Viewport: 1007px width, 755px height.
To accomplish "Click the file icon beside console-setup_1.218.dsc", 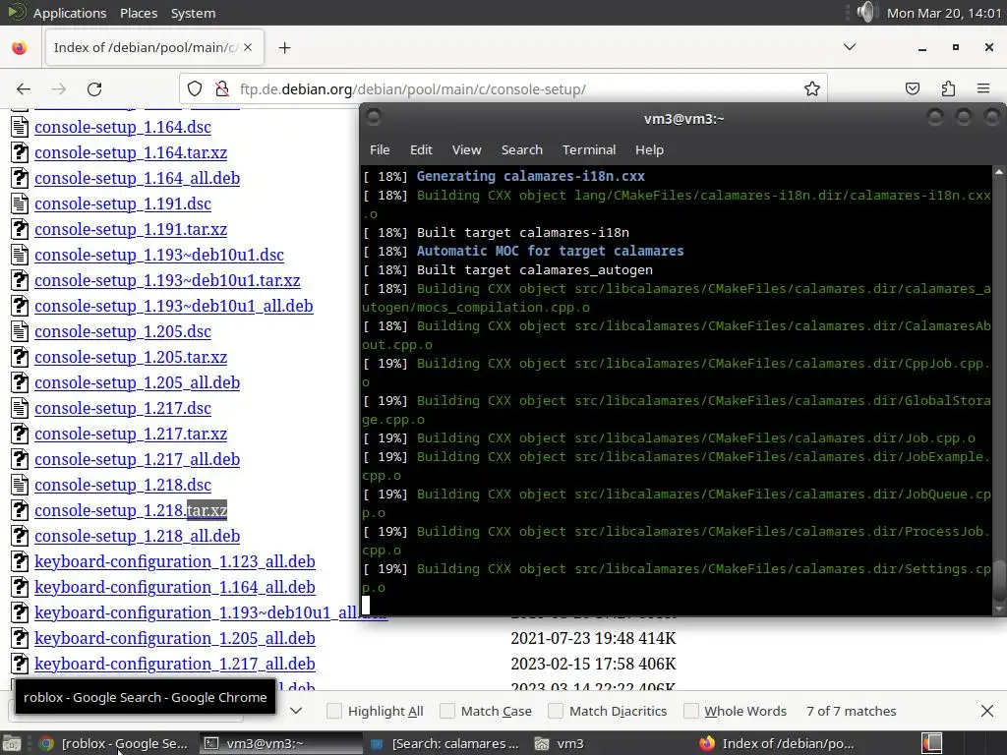I will [20, 485].
